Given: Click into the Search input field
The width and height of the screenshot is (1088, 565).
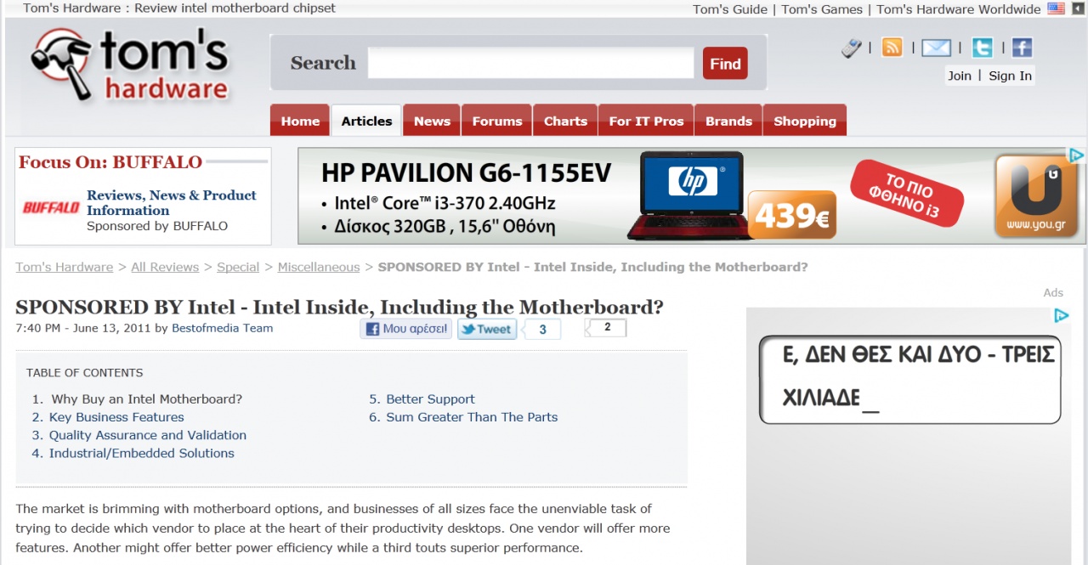Looking at the screenshot, I should [x=530, y=63].
